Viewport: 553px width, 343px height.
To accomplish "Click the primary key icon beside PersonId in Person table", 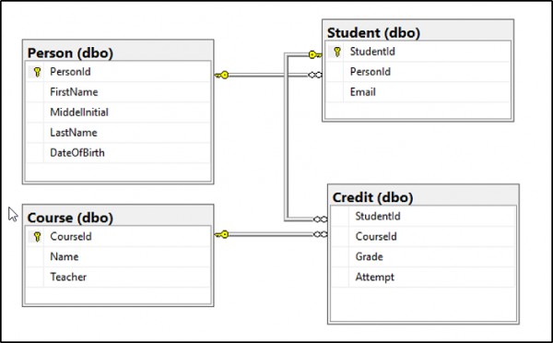I will coord(37,72).
